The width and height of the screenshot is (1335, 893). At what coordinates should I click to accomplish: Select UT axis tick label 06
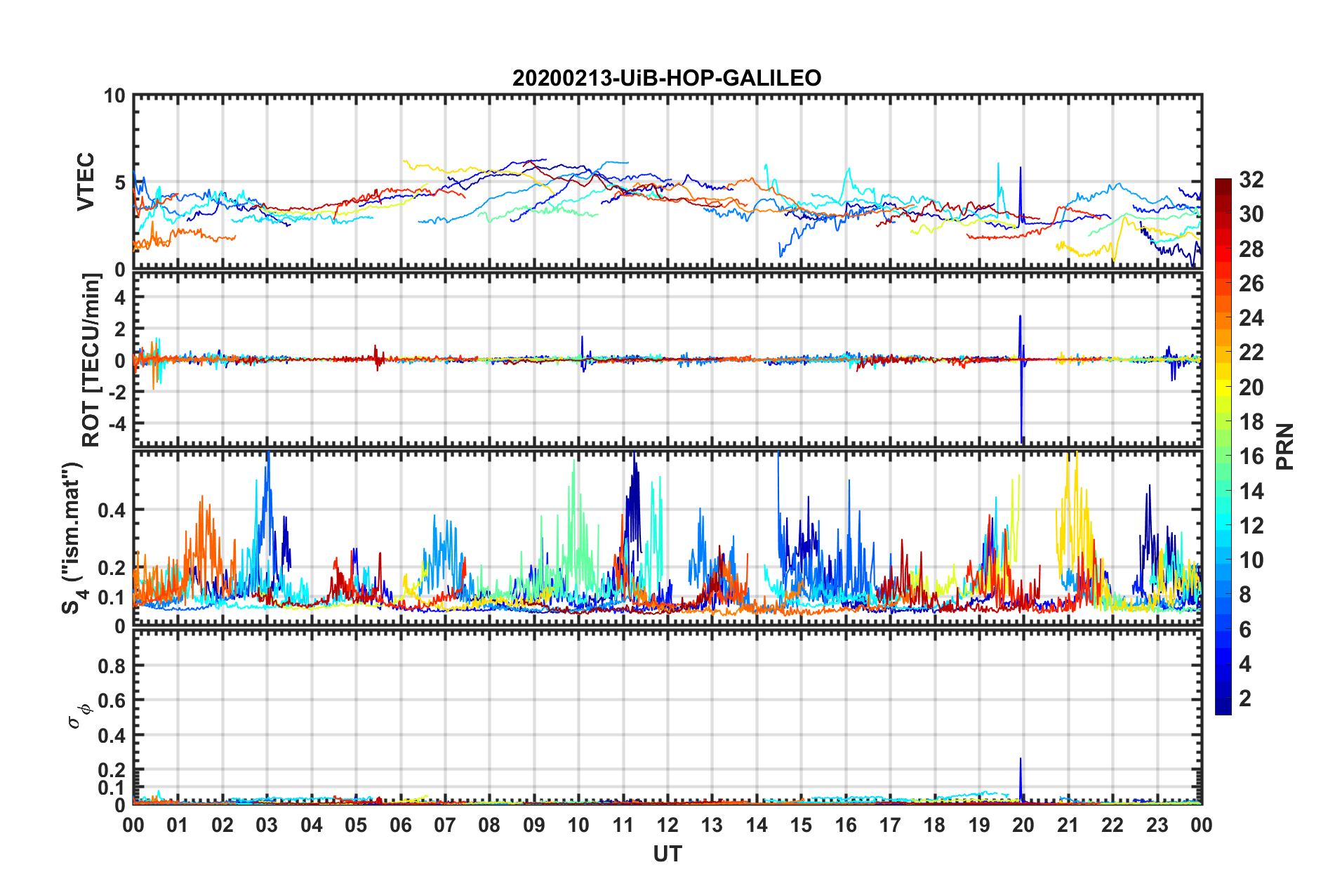[x=401, y=825]
